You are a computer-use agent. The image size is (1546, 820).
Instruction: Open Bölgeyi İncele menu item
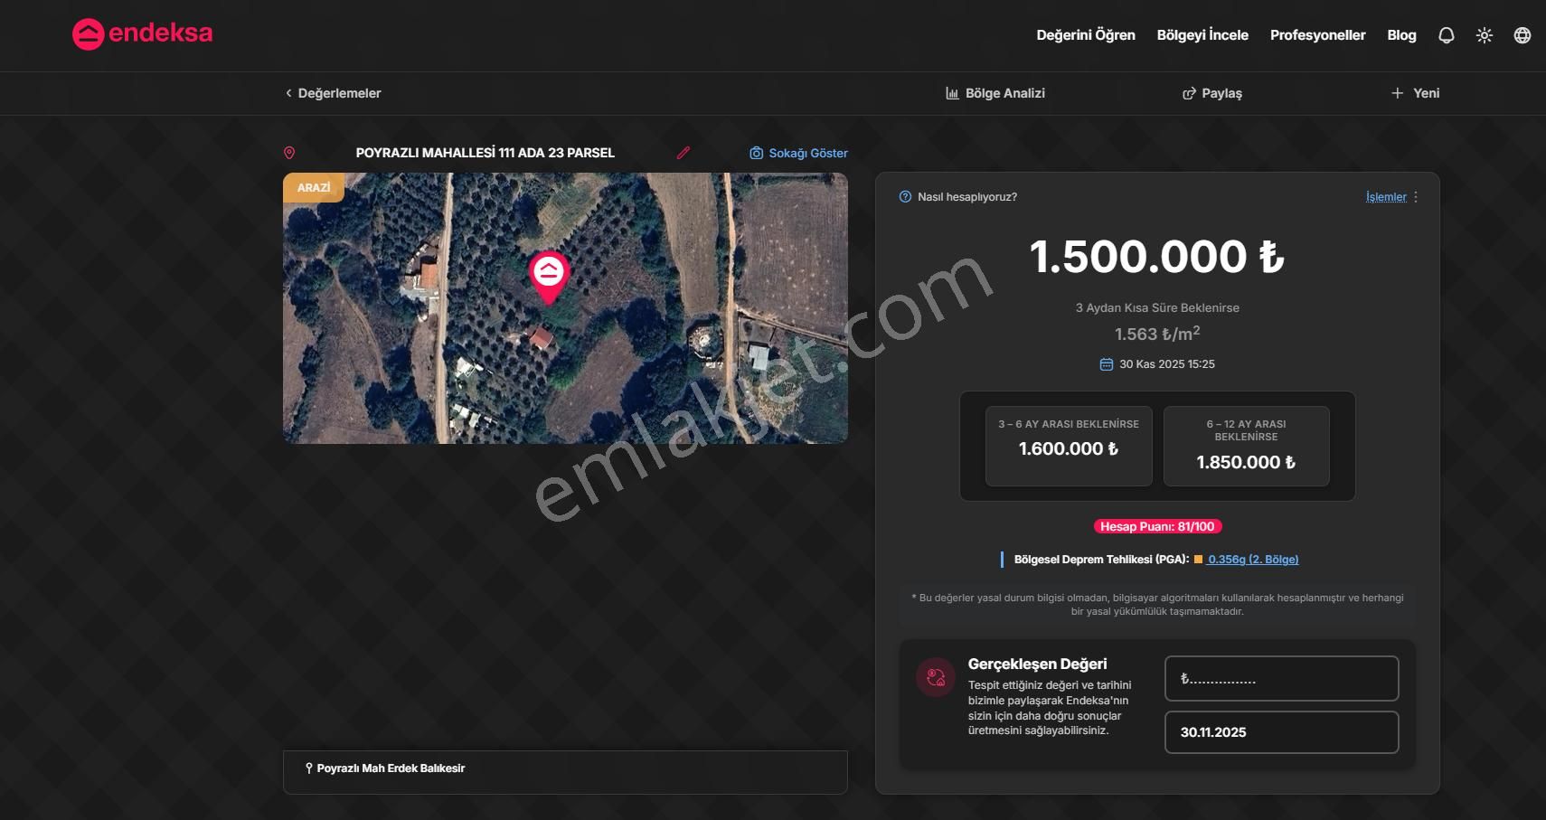pyautogui.click(x=1202, y=35)
